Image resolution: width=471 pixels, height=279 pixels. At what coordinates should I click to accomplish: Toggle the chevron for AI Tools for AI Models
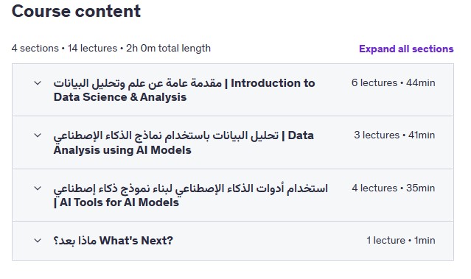pyautogui.click(x=38, y=188)
